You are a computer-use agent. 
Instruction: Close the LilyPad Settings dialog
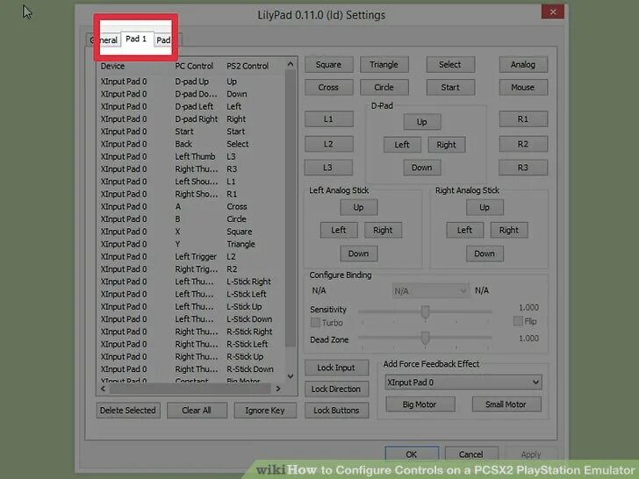click(553, 11)
